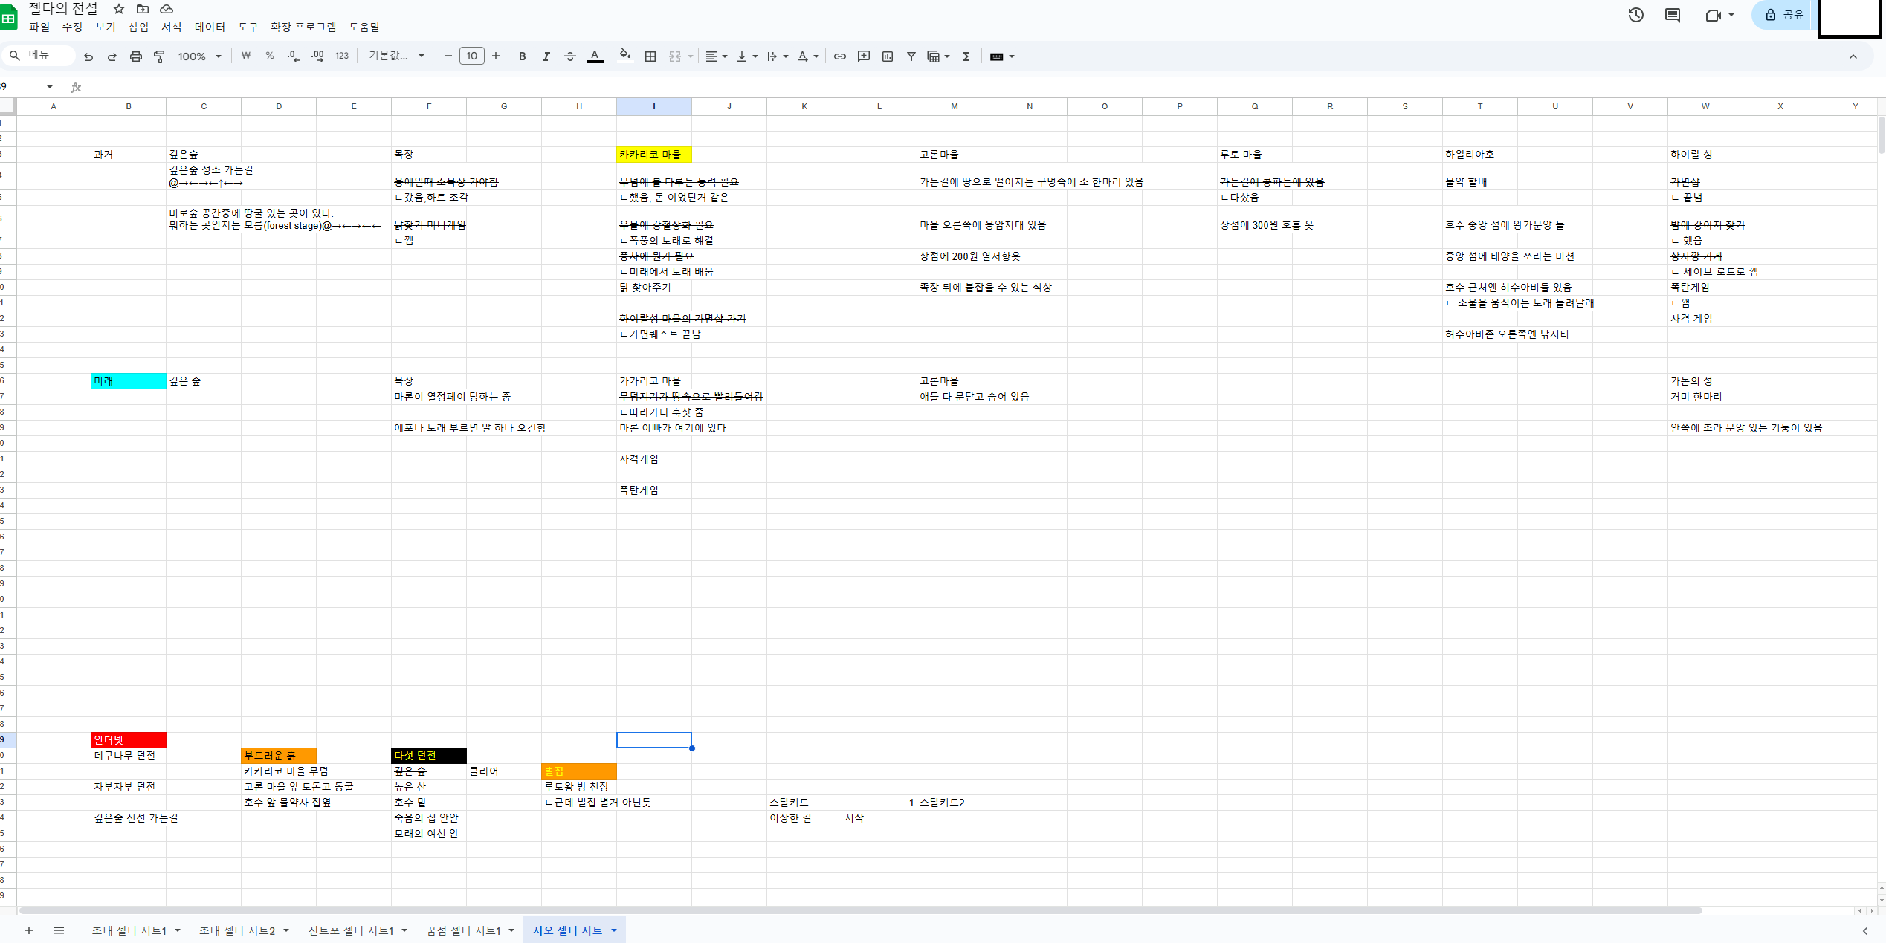Open the 100% zoom dropdown
The height and width of the screenshot is (943, 1886).
(x=200, y=56)
